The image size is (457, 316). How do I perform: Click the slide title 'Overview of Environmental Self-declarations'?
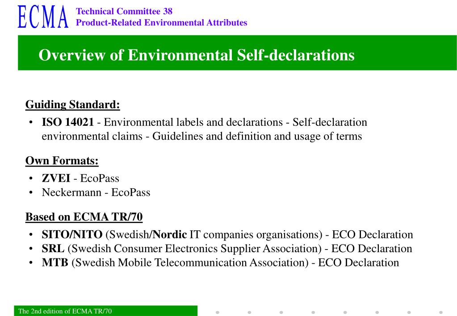[197, 55]
